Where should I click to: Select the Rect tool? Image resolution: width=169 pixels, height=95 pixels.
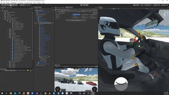click(x=13, y=5)
